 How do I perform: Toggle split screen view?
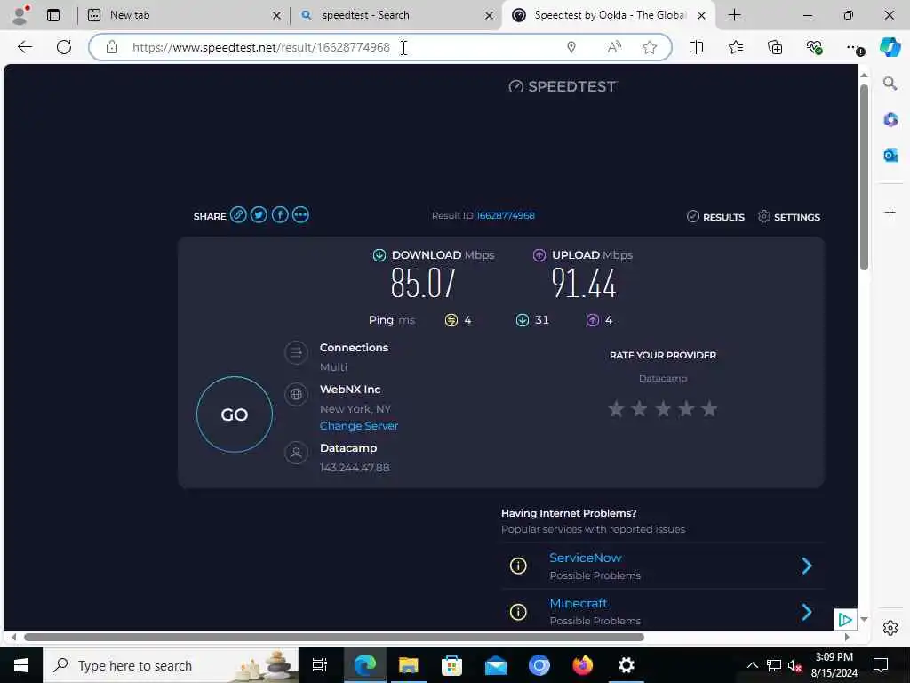coord(697,47)
